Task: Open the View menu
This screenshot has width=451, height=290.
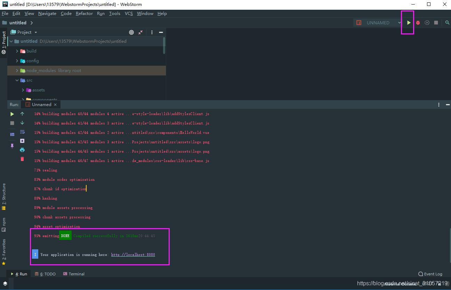Action: click(x=30, y=14)
